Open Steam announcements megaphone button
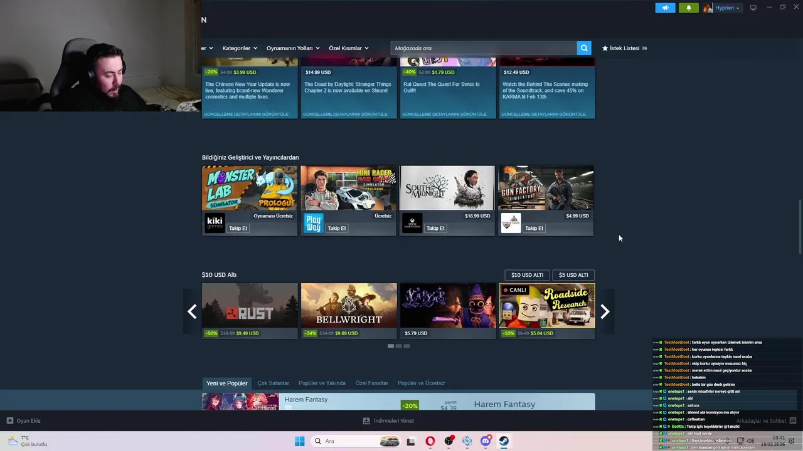 [x=665, y=8]
